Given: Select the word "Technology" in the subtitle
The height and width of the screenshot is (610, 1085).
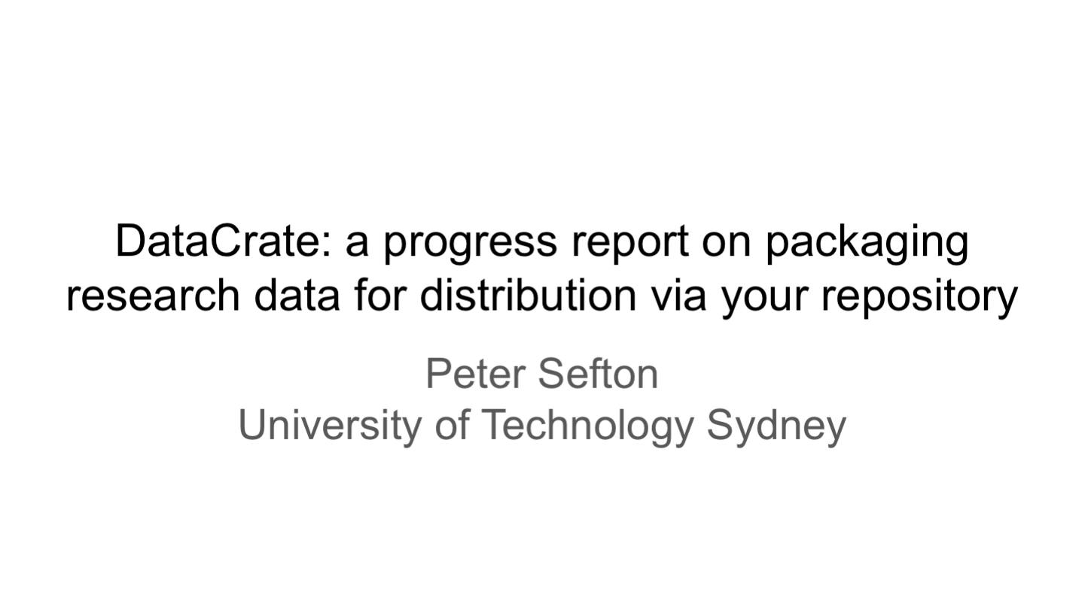Looking at the screenshot, I should [x=586, y=426].
